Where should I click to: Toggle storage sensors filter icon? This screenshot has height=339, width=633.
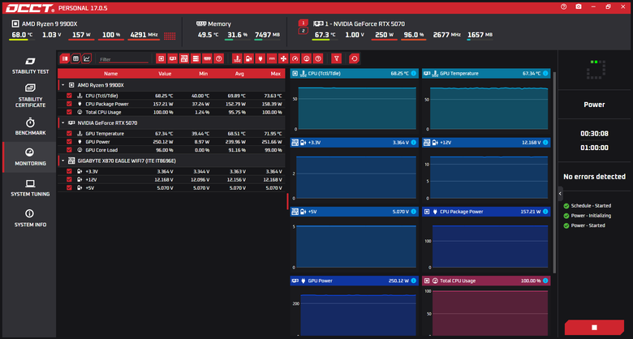tap(196, 59)
